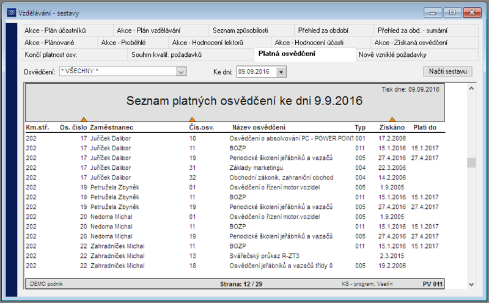489x303 pixels.
Task: Click PV 011 footer code
Action: click(x=433, y=284)
